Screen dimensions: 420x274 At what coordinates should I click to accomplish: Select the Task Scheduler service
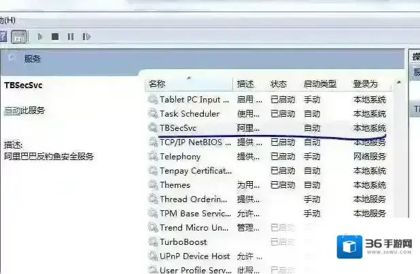pos(268,114)
